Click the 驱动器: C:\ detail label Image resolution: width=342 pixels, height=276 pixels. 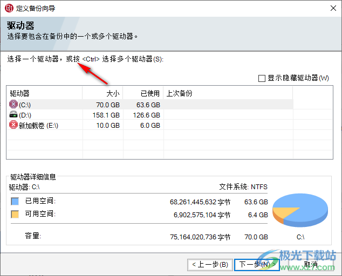[x=24, y=187]
